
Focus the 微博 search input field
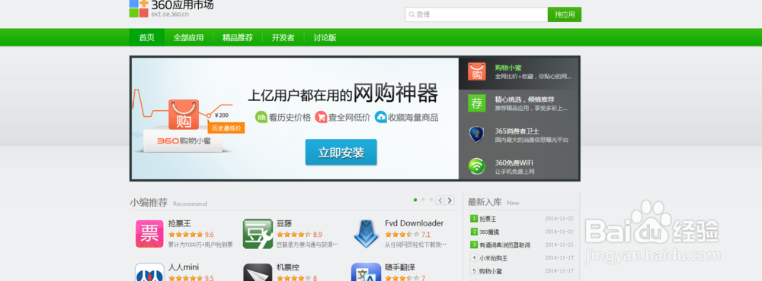(x=476, y=14)
